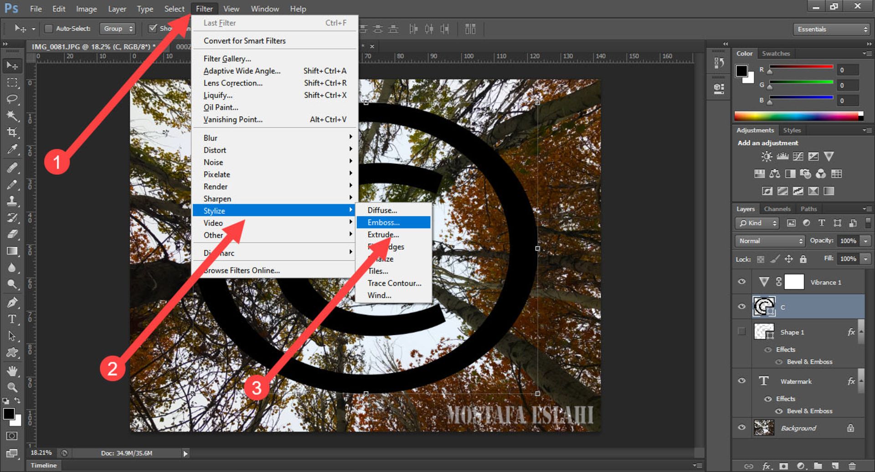Open the Blur filter submenu

point(273,138)
